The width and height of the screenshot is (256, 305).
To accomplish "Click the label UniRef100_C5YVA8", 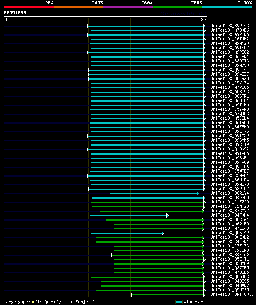I will [230, 109].
